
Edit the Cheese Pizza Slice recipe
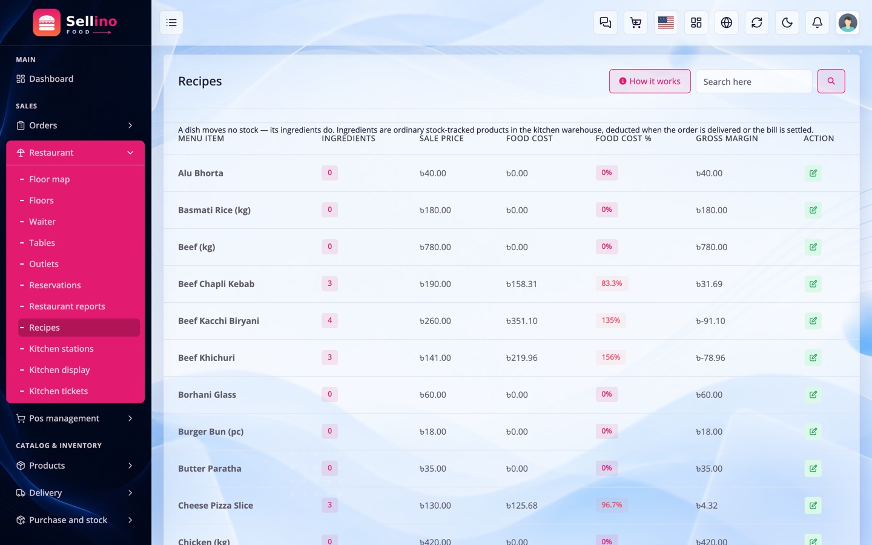(813, 506)
